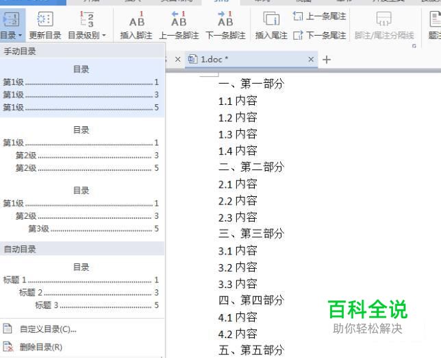Click the line 4.1 内容

tap(238, 317)
